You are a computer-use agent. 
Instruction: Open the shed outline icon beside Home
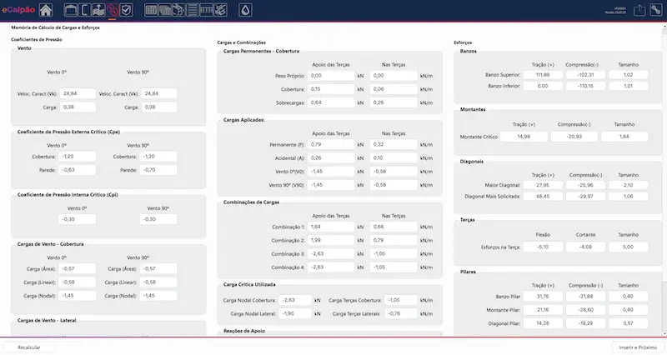click(x=72, y=10)
